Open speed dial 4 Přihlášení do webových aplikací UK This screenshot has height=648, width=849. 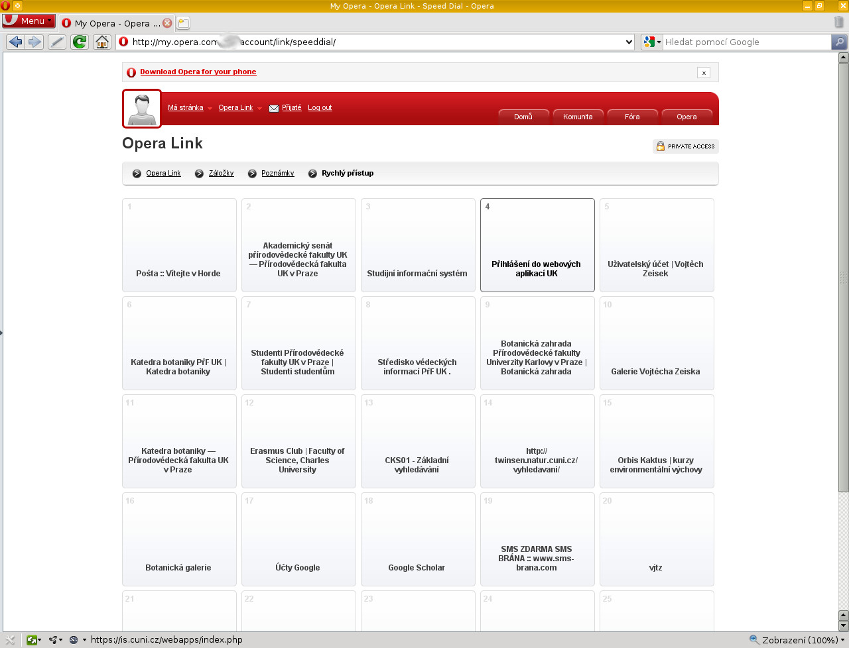pyautogui.click(x=537, y=245)
